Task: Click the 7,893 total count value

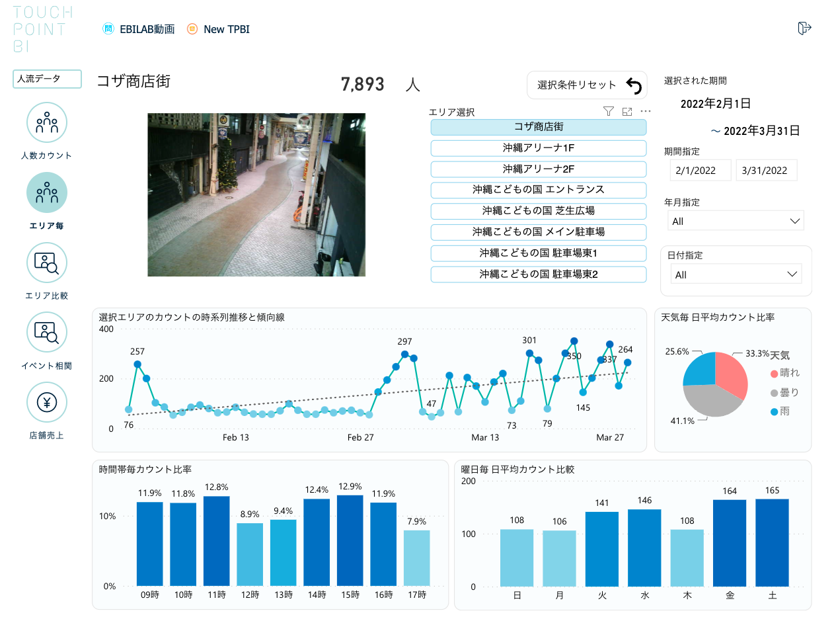Action: [x=363, y=85]
